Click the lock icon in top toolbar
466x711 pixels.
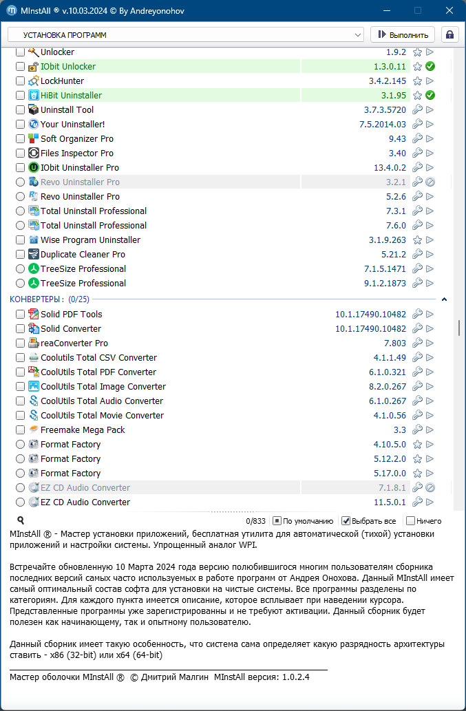[450, 34]
